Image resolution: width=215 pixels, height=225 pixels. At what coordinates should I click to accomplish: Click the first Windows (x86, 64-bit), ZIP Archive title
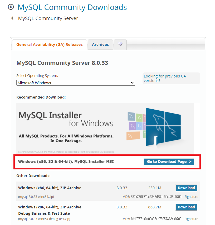(x=50, y=188)
